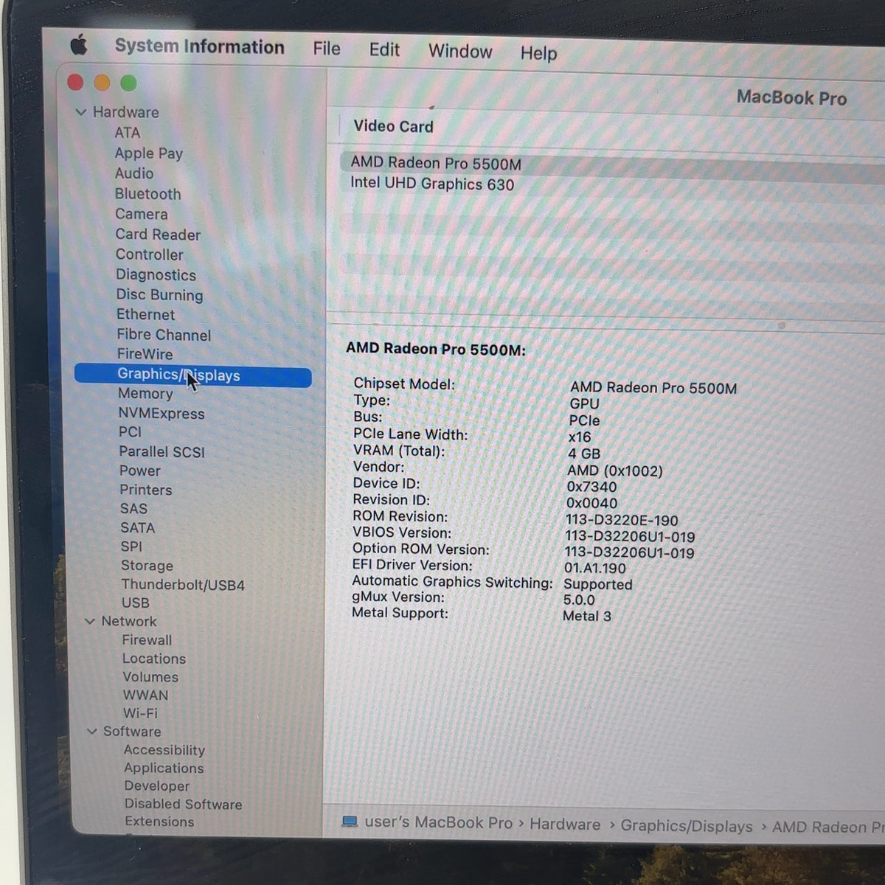Viewport: 885px width, 885px height.
Task: Open the Apple menu icon
Action: point(79,46)
